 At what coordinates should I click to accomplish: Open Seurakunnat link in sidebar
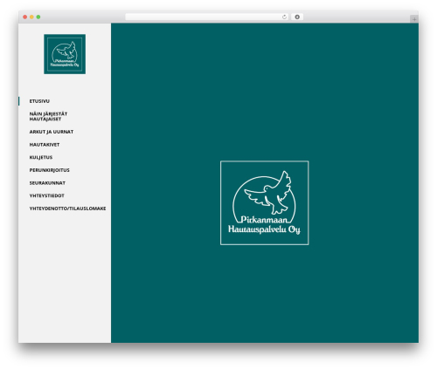47,183
